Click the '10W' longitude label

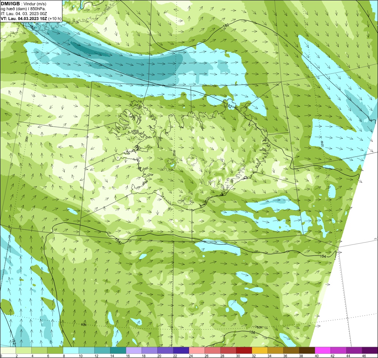pos(322,144)
